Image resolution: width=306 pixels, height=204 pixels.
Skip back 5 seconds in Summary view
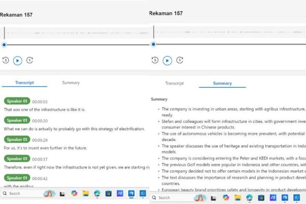[155, 60]
